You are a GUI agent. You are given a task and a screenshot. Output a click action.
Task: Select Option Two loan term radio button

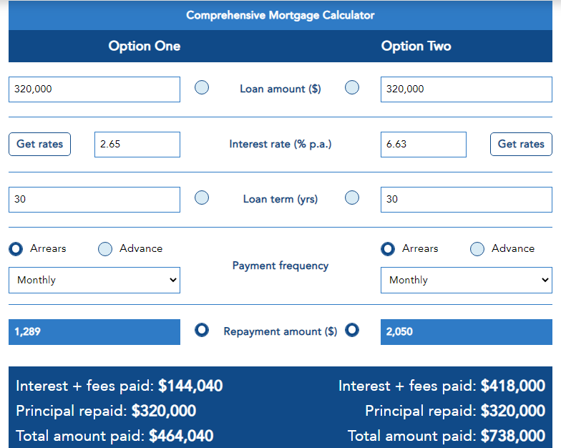tap(352, 198)
